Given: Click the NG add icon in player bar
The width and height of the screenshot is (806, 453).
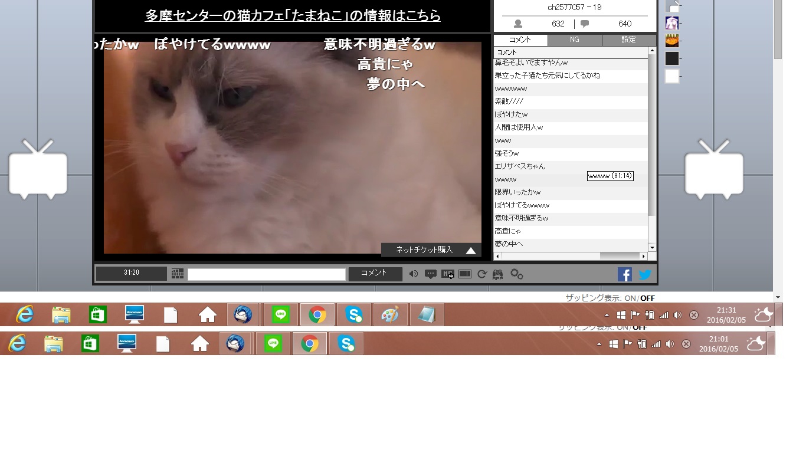Looking at the screenshot, I should tap(448, 274).
